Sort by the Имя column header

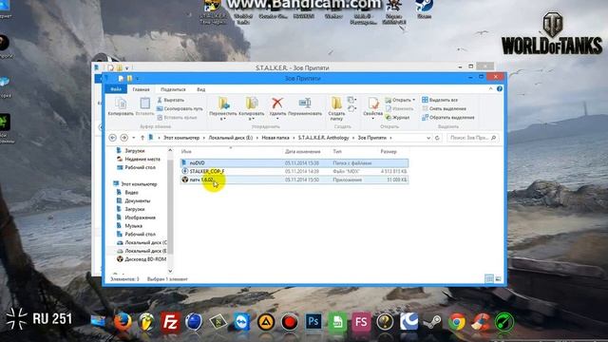coord(186,152)
